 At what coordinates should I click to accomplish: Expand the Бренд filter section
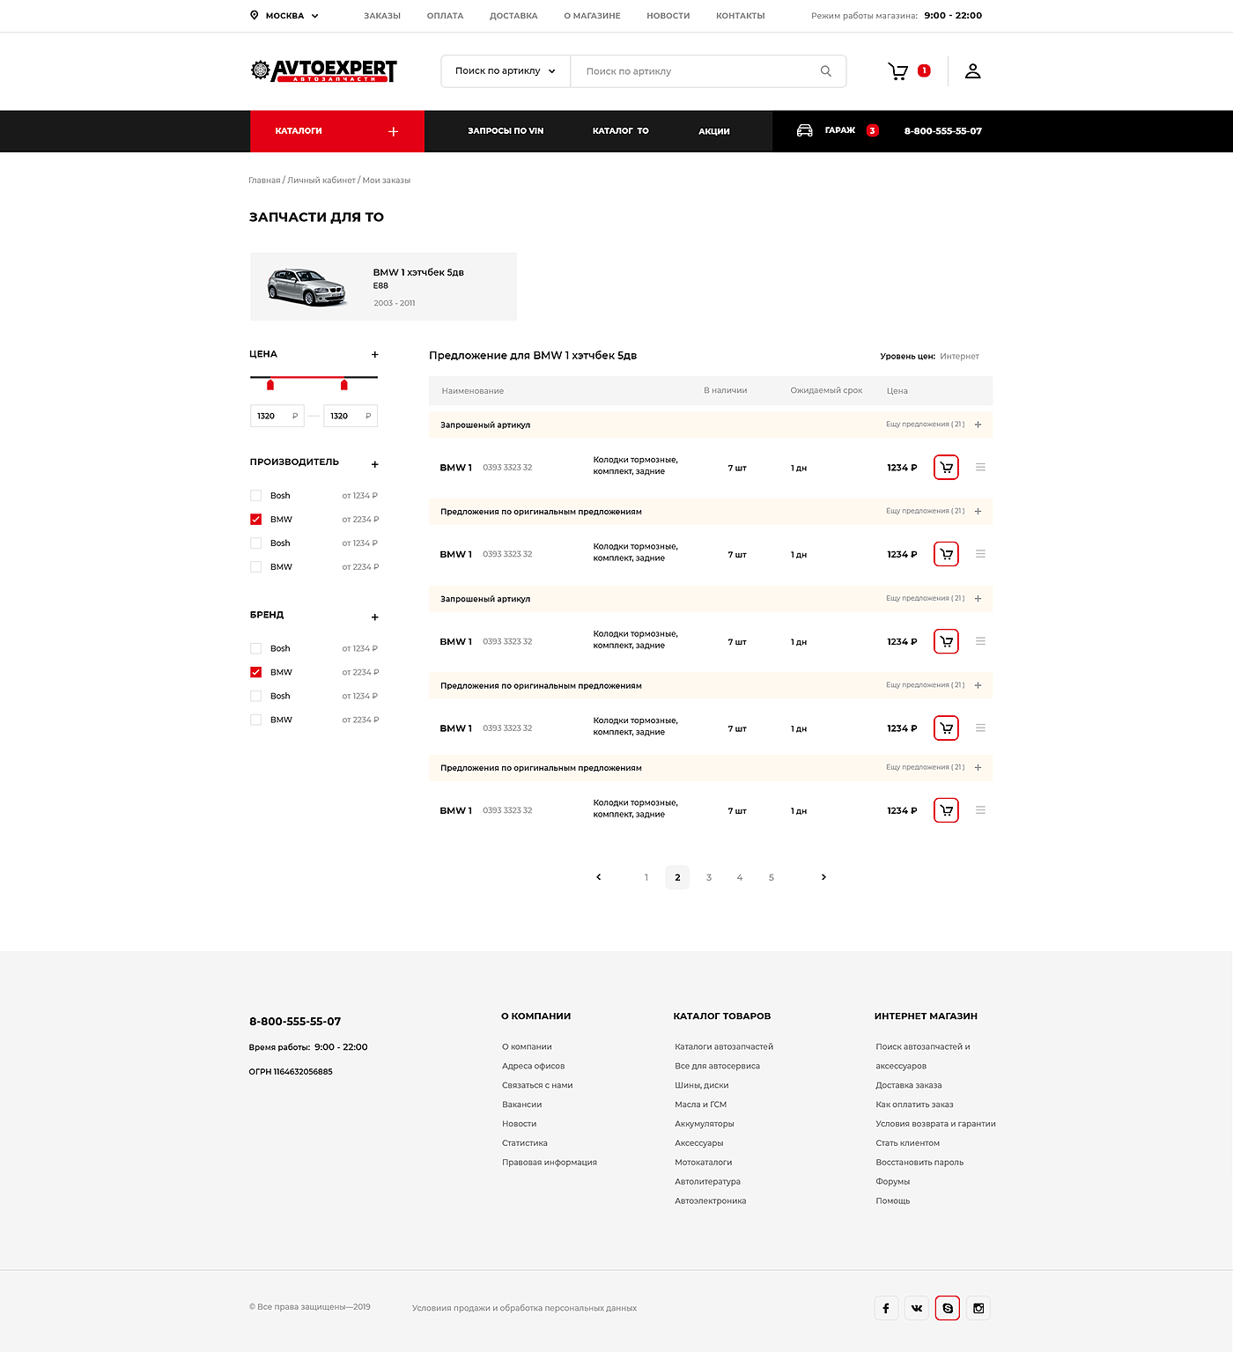[375, 617]
